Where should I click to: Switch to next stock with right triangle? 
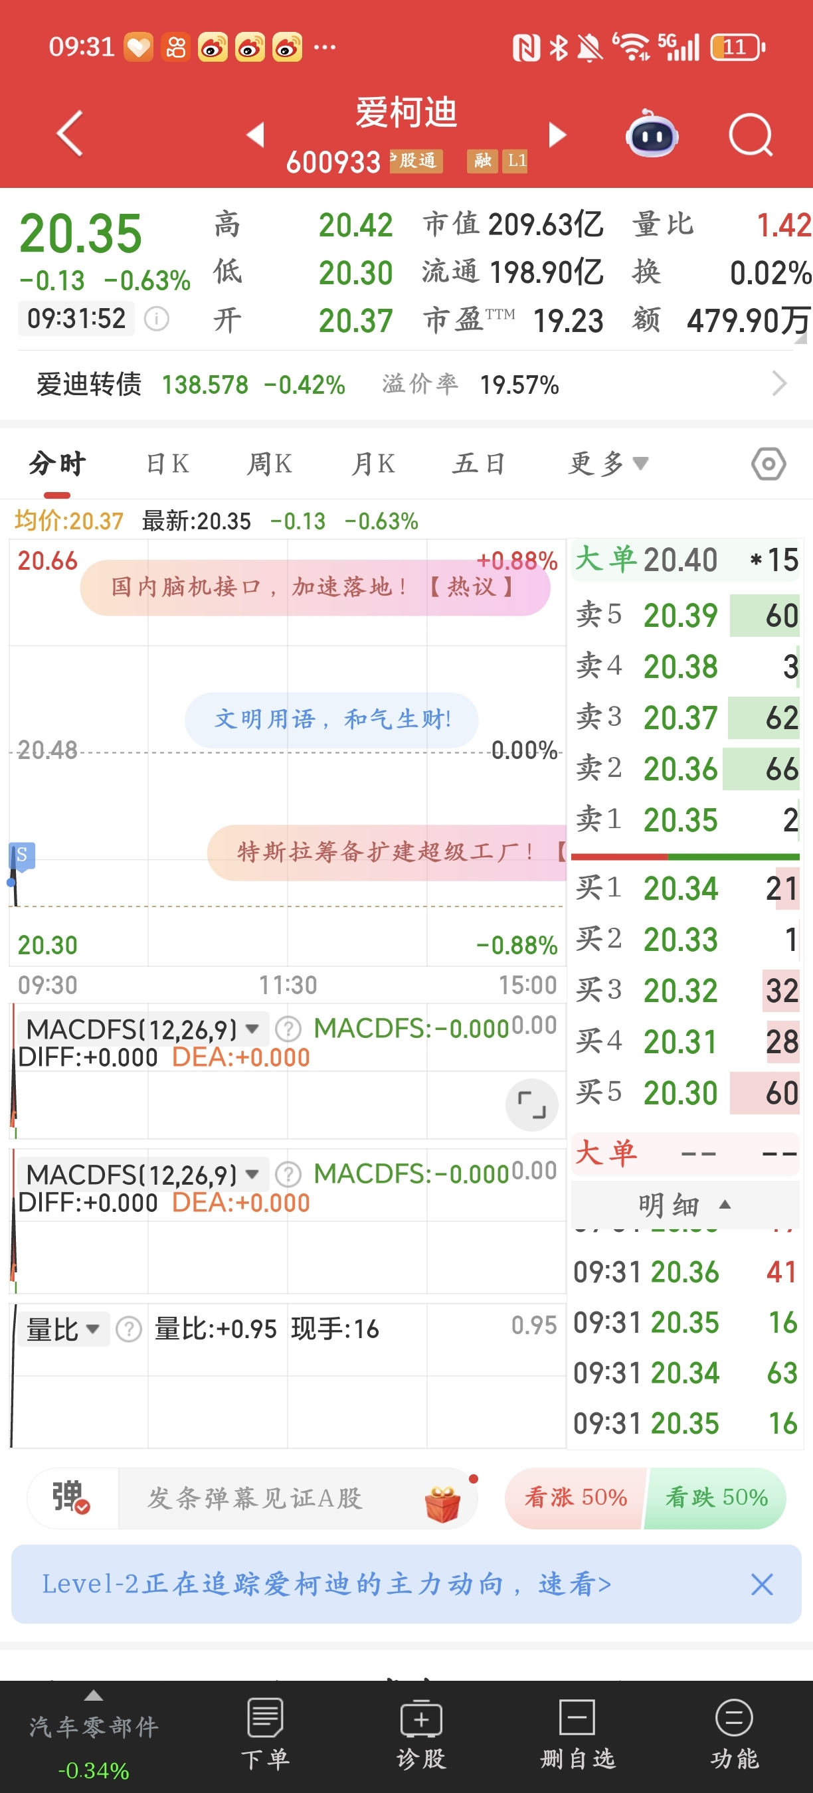coord(557,134)
